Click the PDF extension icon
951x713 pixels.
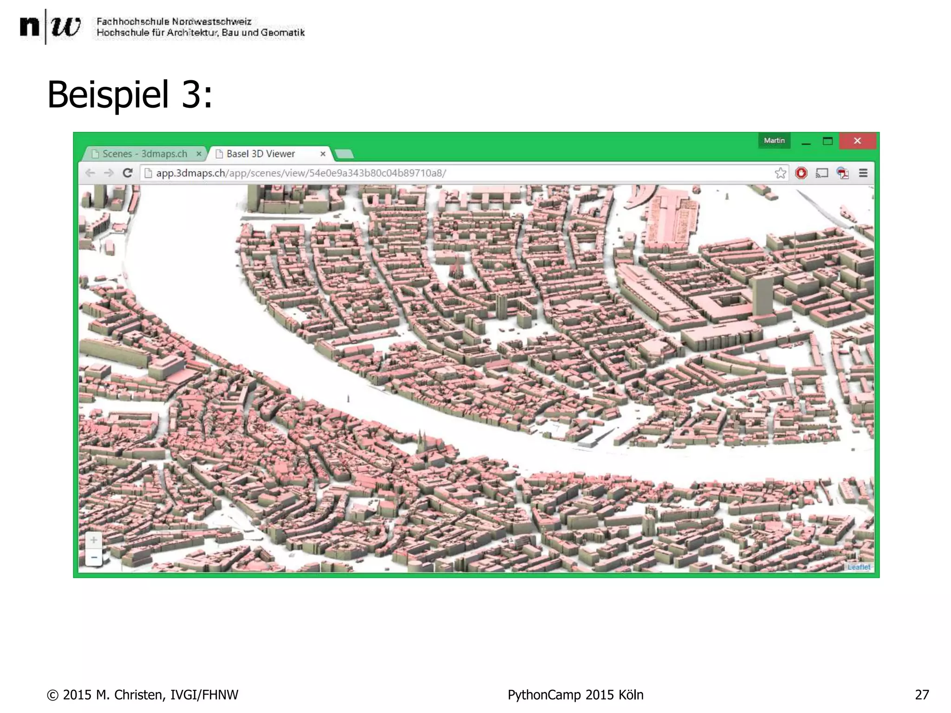pyautogui.click(x=843, y=173)
